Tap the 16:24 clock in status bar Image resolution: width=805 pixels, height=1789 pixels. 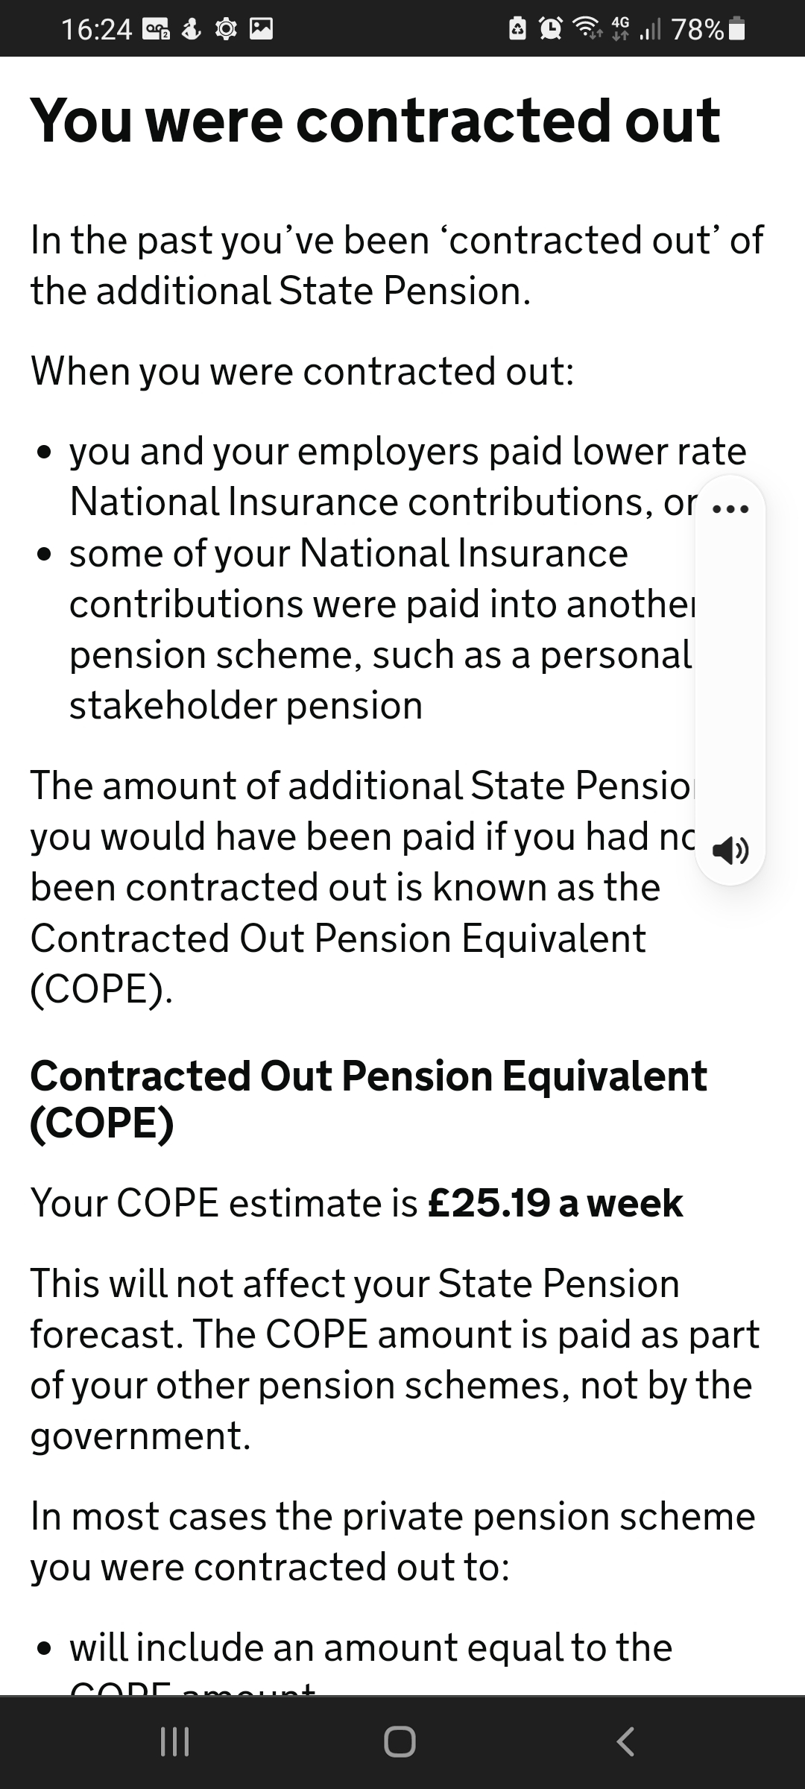pyautogui.click(x=96, y=29)
